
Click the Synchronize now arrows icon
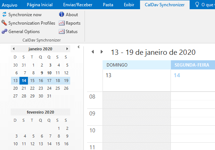pos(4,14)
